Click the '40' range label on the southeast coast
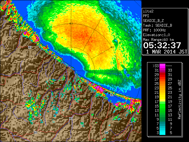189x142 pixels. click(112, 95)
